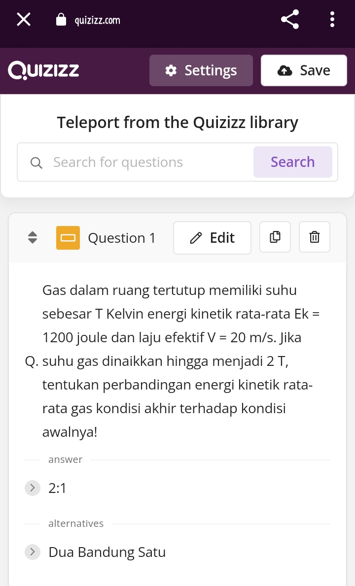Focus the Search for questions field
The height and width of the screenshot is (586, 355).
[x=148, y=162]
